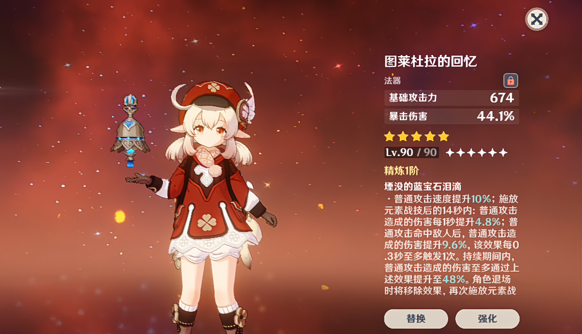Toggle the red weapon lock icon
This screenshot has height=334, width=582.
coord(510,80)
